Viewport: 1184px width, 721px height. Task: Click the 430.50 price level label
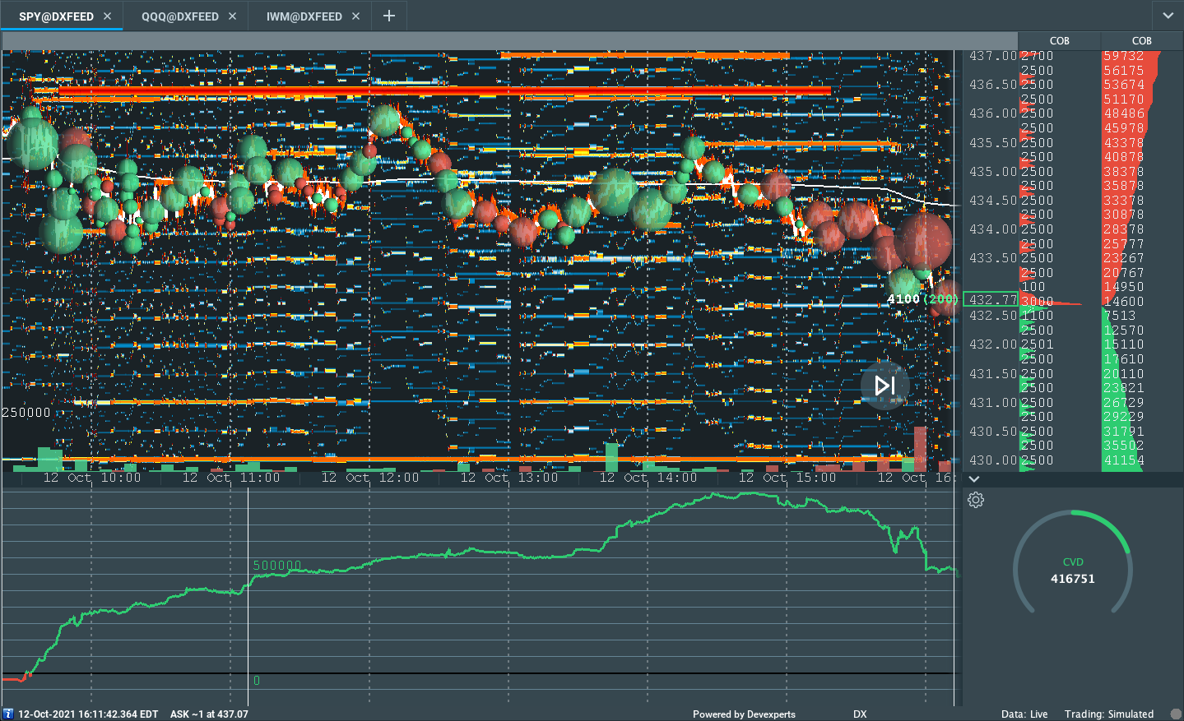click(x=993, y=432)
